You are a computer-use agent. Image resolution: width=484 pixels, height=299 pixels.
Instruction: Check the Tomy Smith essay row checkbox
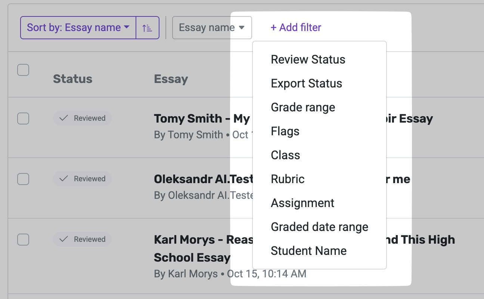click(x=23, y=118)
